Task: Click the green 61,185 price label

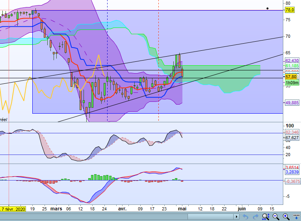Action: (x=292, y=66)
